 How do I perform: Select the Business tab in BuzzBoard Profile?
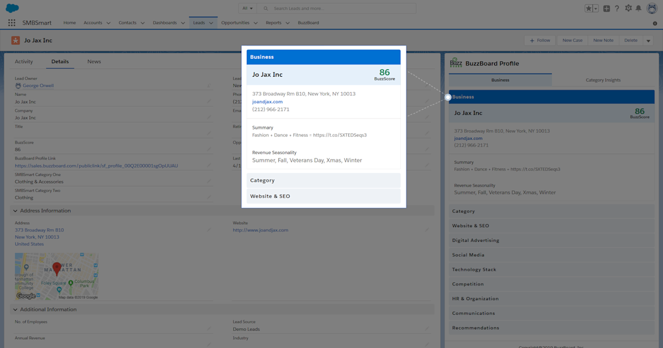pyautogui.click(x=500, y=80)
